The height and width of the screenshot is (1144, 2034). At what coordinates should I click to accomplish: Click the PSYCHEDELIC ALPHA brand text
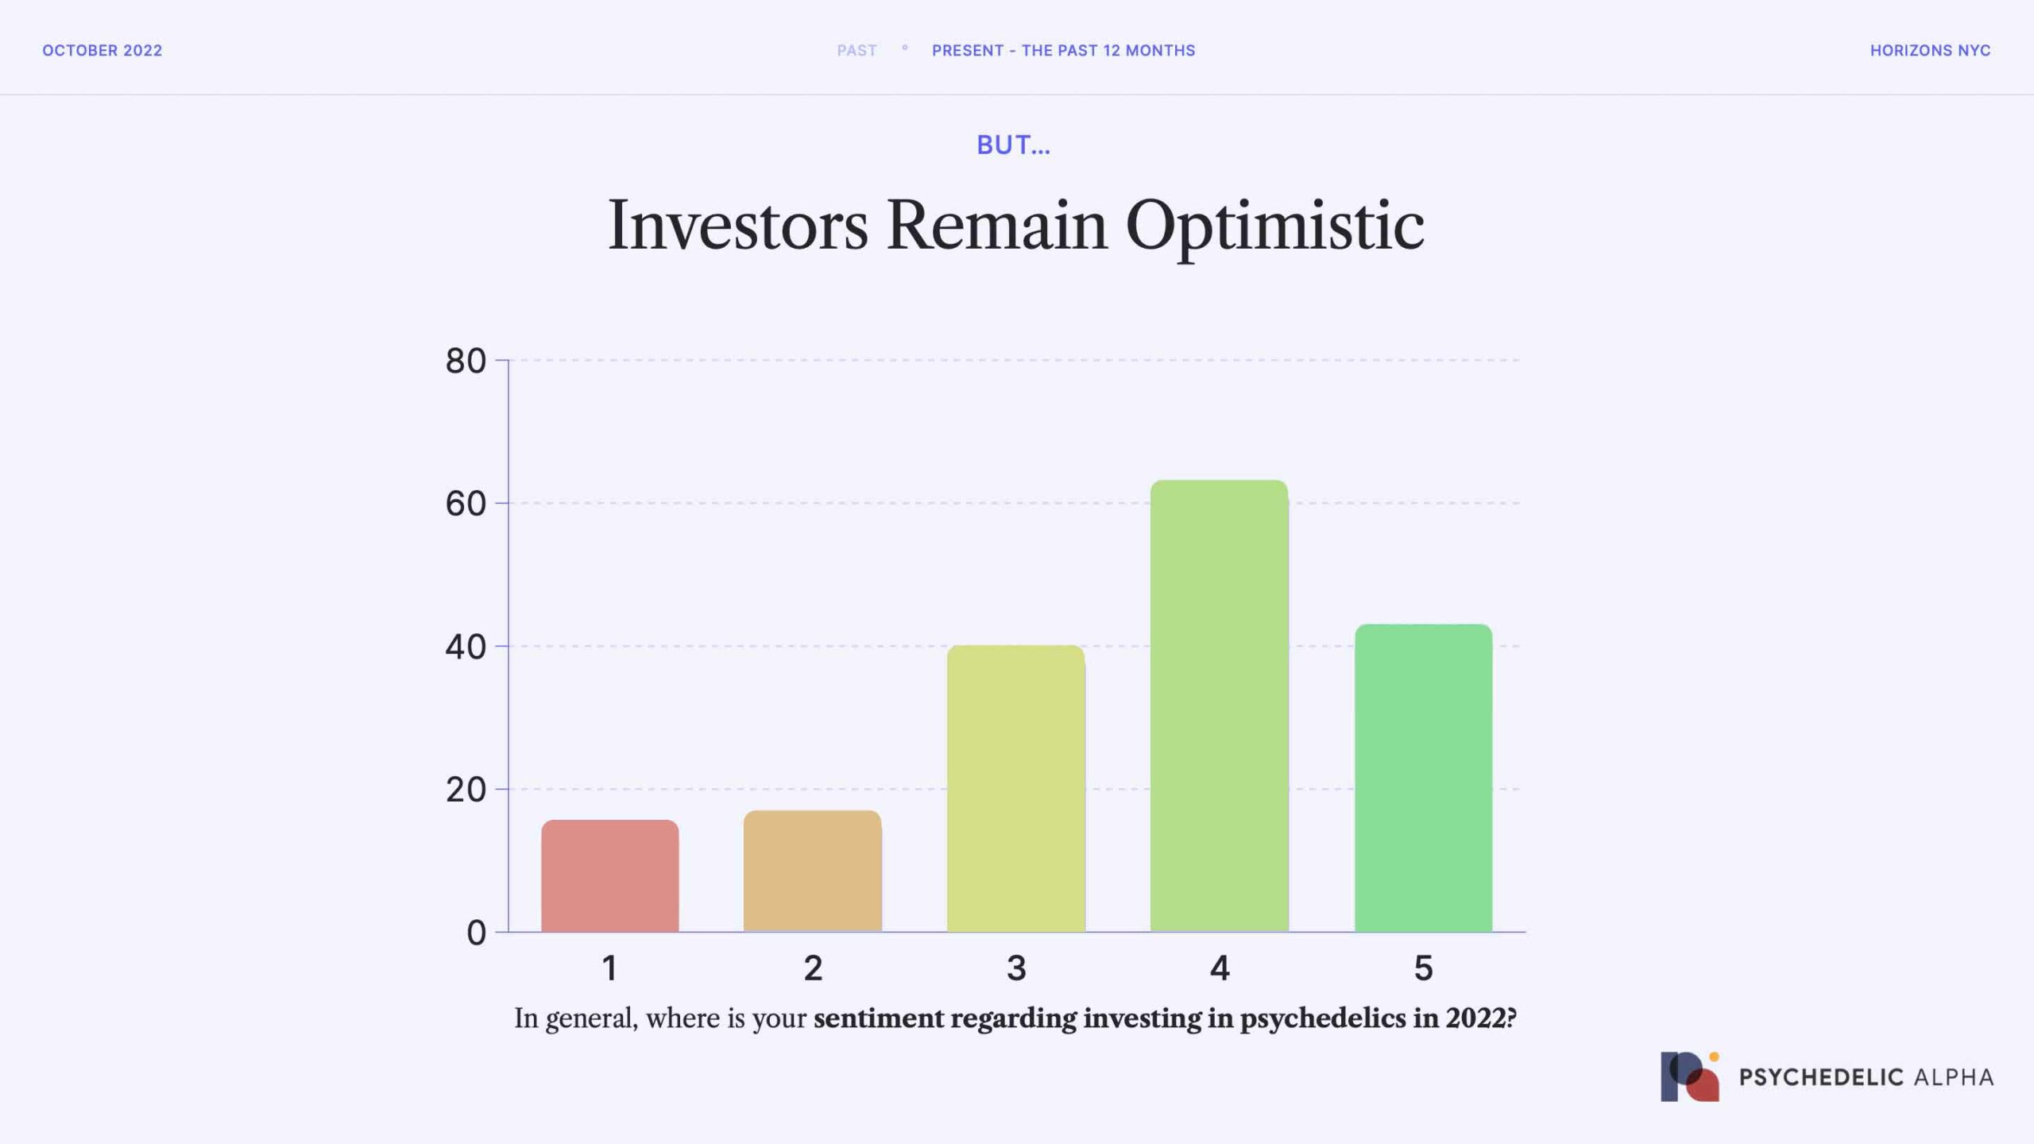1866,1077
